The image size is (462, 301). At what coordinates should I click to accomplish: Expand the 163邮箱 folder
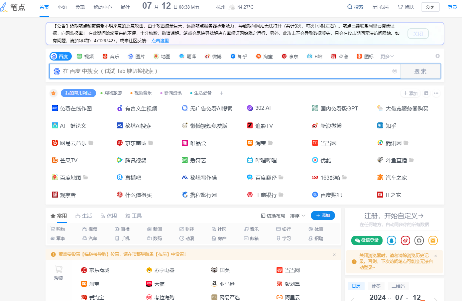(x=345, y=177)
